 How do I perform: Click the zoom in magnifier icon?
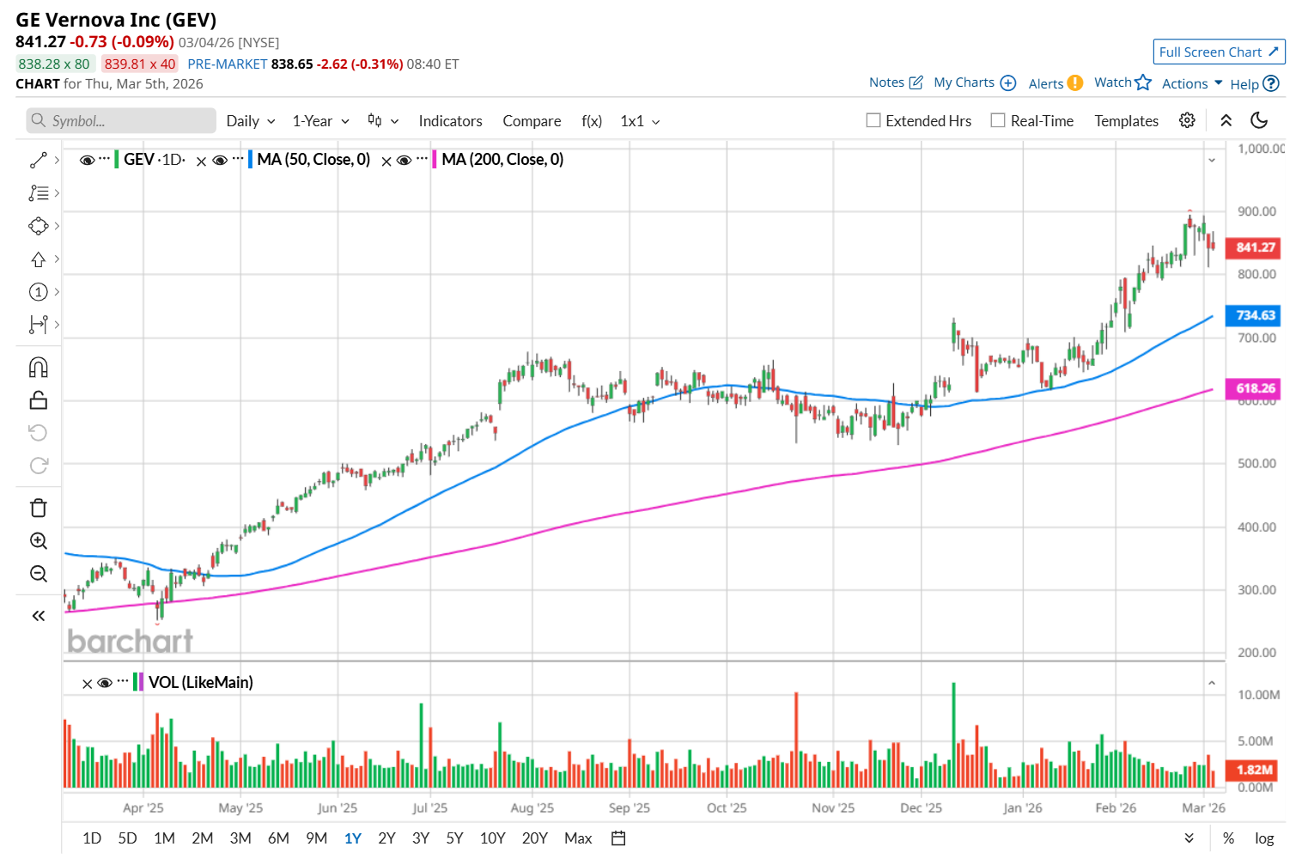[39, 541]
